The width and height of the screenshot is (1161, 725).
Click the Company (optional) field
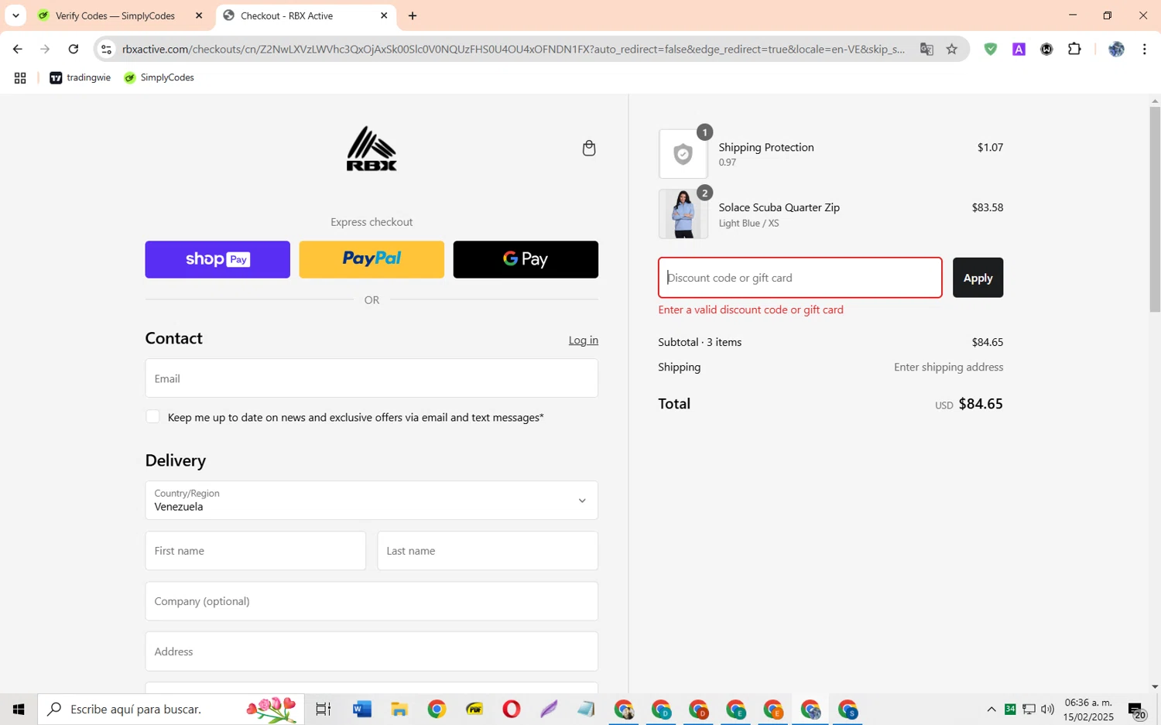pyautogui.click(x=372, y=601)
